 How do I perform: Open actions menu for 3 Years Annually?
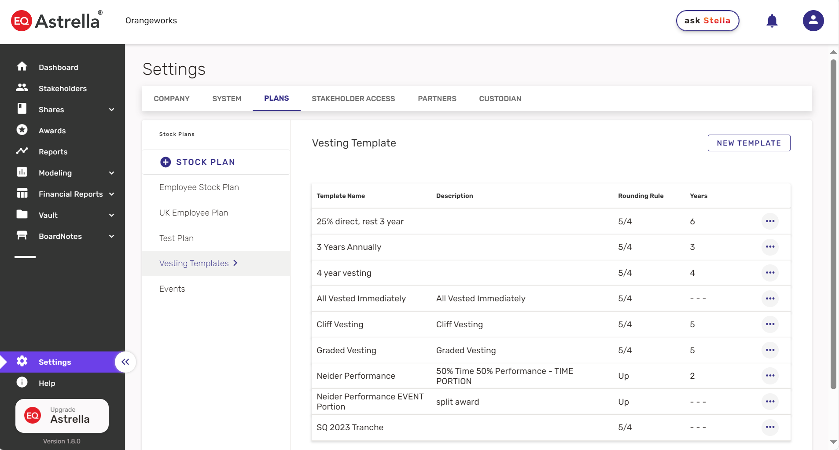[x=770, y=247]
